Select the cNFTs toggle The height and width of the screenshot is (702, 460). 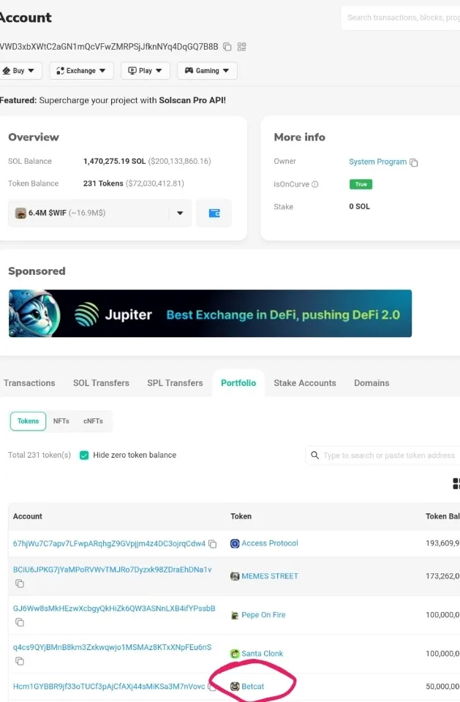coord(93,421)
